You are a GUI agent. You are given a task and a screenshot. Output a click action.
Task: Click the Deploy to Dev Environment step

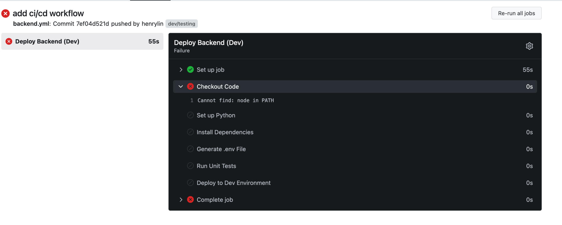pyautogui.click(x=234, y=183)
